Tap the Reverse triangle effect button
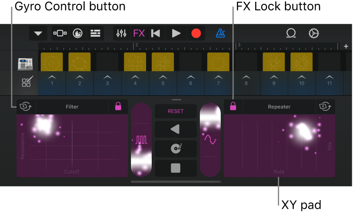 [x=176, y=129]
